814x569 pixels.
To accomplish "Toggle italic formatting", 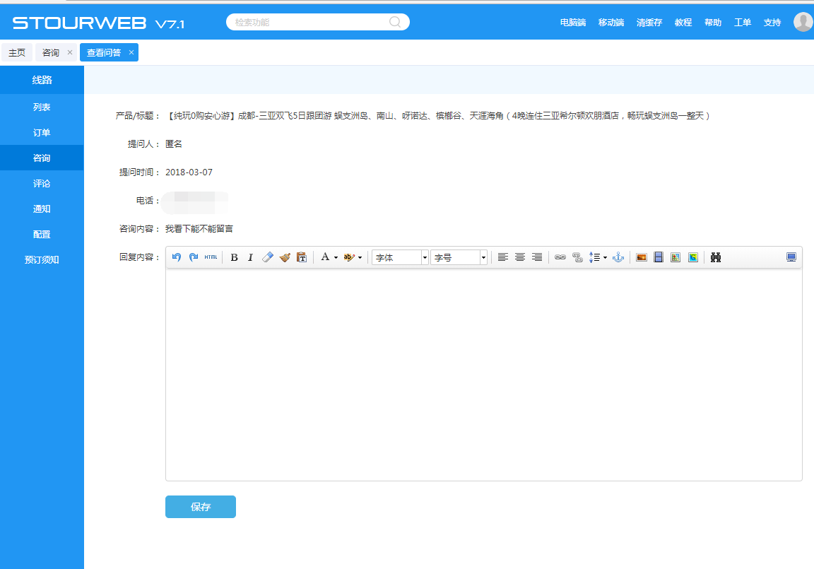I will [x=250, y=257].
